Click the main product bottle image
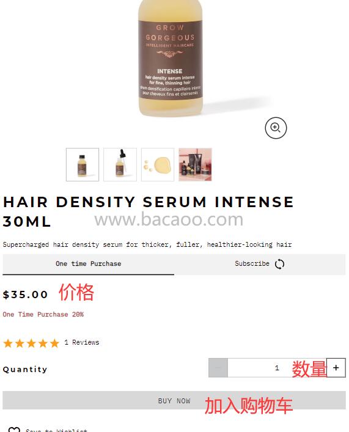 point(171,58)
